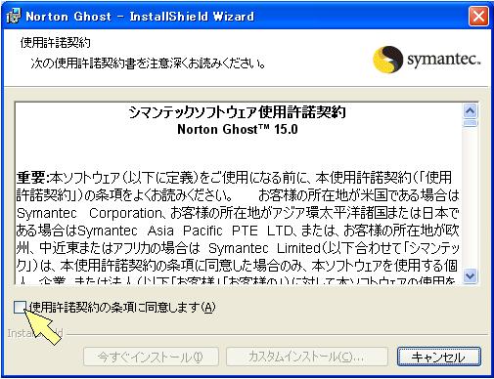Click the 使用許諾契約の条項に同意します(A) label text

[x=122, y=307]
